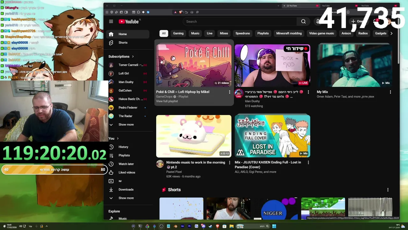The image size is (408, 230).
Task: Open Music under Explore
Action: click(128, 218)
